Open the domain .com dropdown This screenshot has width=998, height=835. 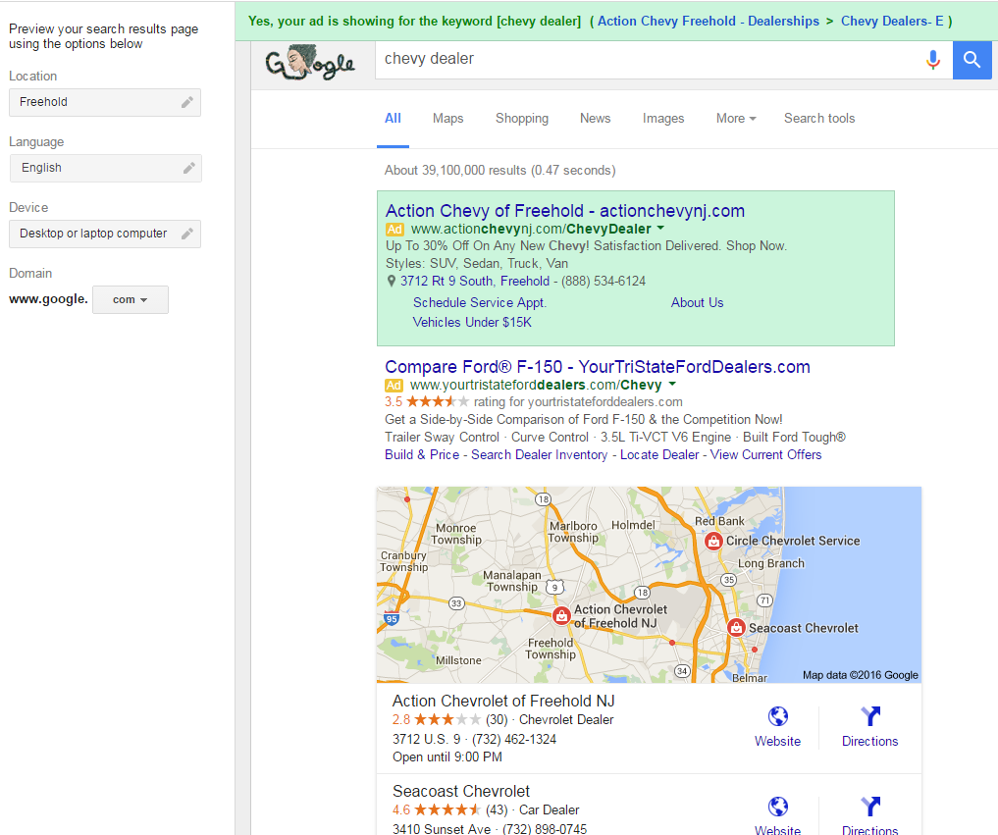[130, 300]
